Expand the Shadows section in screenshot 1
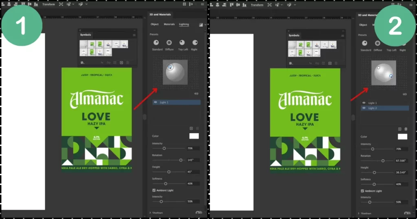The image size is (417, 219). (150, 212)
